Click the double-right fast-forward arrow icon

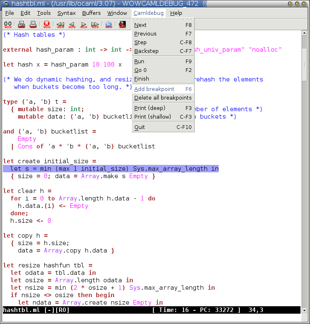95,24
